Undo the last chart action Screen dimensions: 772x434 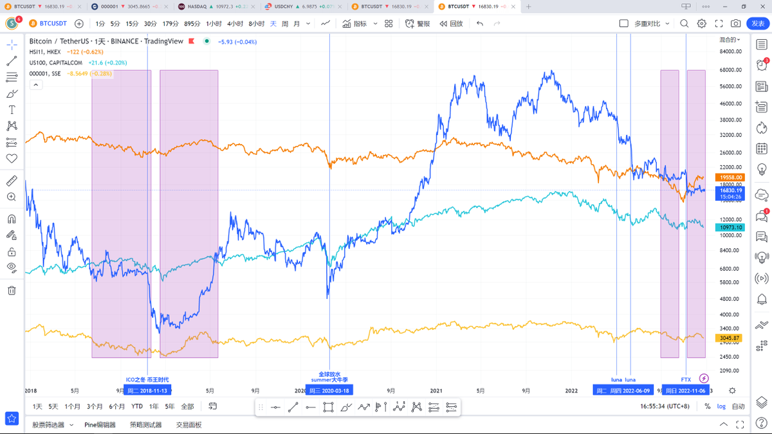coord(480,24)
